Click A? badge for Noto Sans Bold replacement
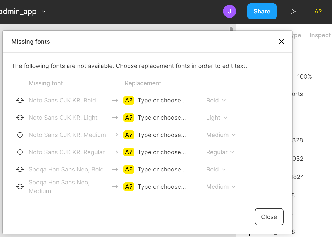This screenshot has height=237, width=332. pos(129,100)
